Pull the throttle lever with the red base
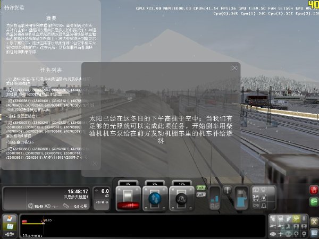Screen dimensions: 319x239 click(128, 198)
